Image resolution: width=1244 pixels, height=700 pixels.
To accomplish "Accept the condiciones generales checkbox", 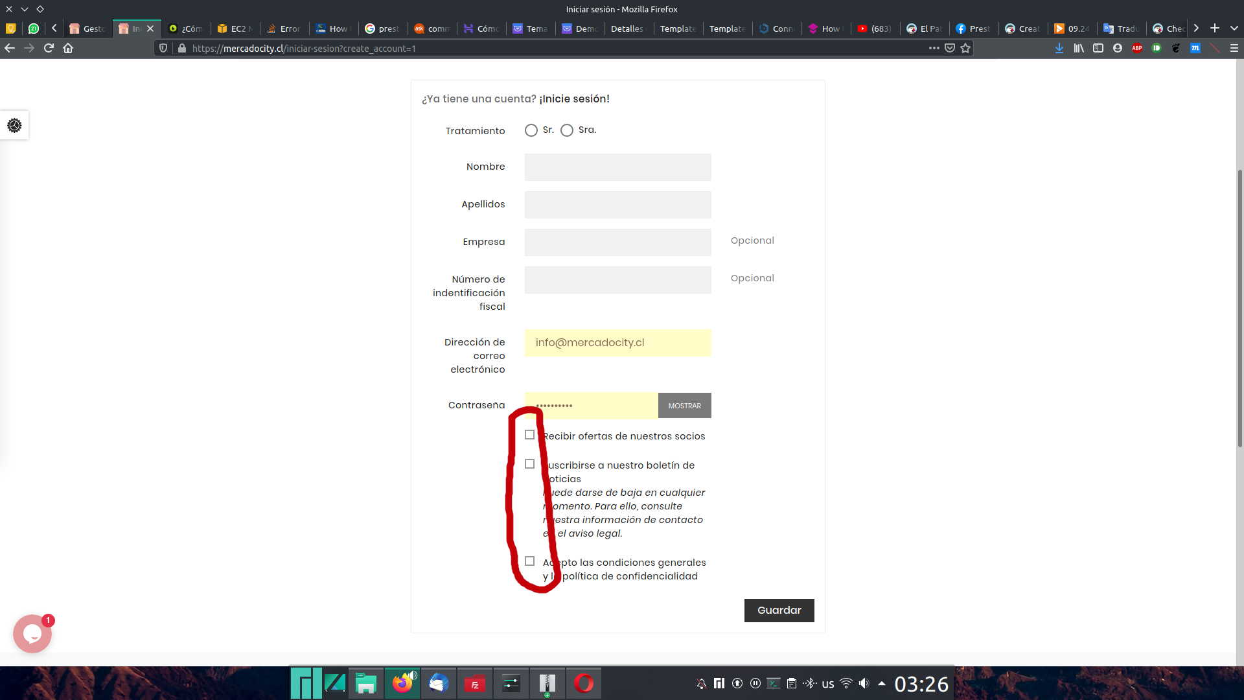I will [530, 561].
